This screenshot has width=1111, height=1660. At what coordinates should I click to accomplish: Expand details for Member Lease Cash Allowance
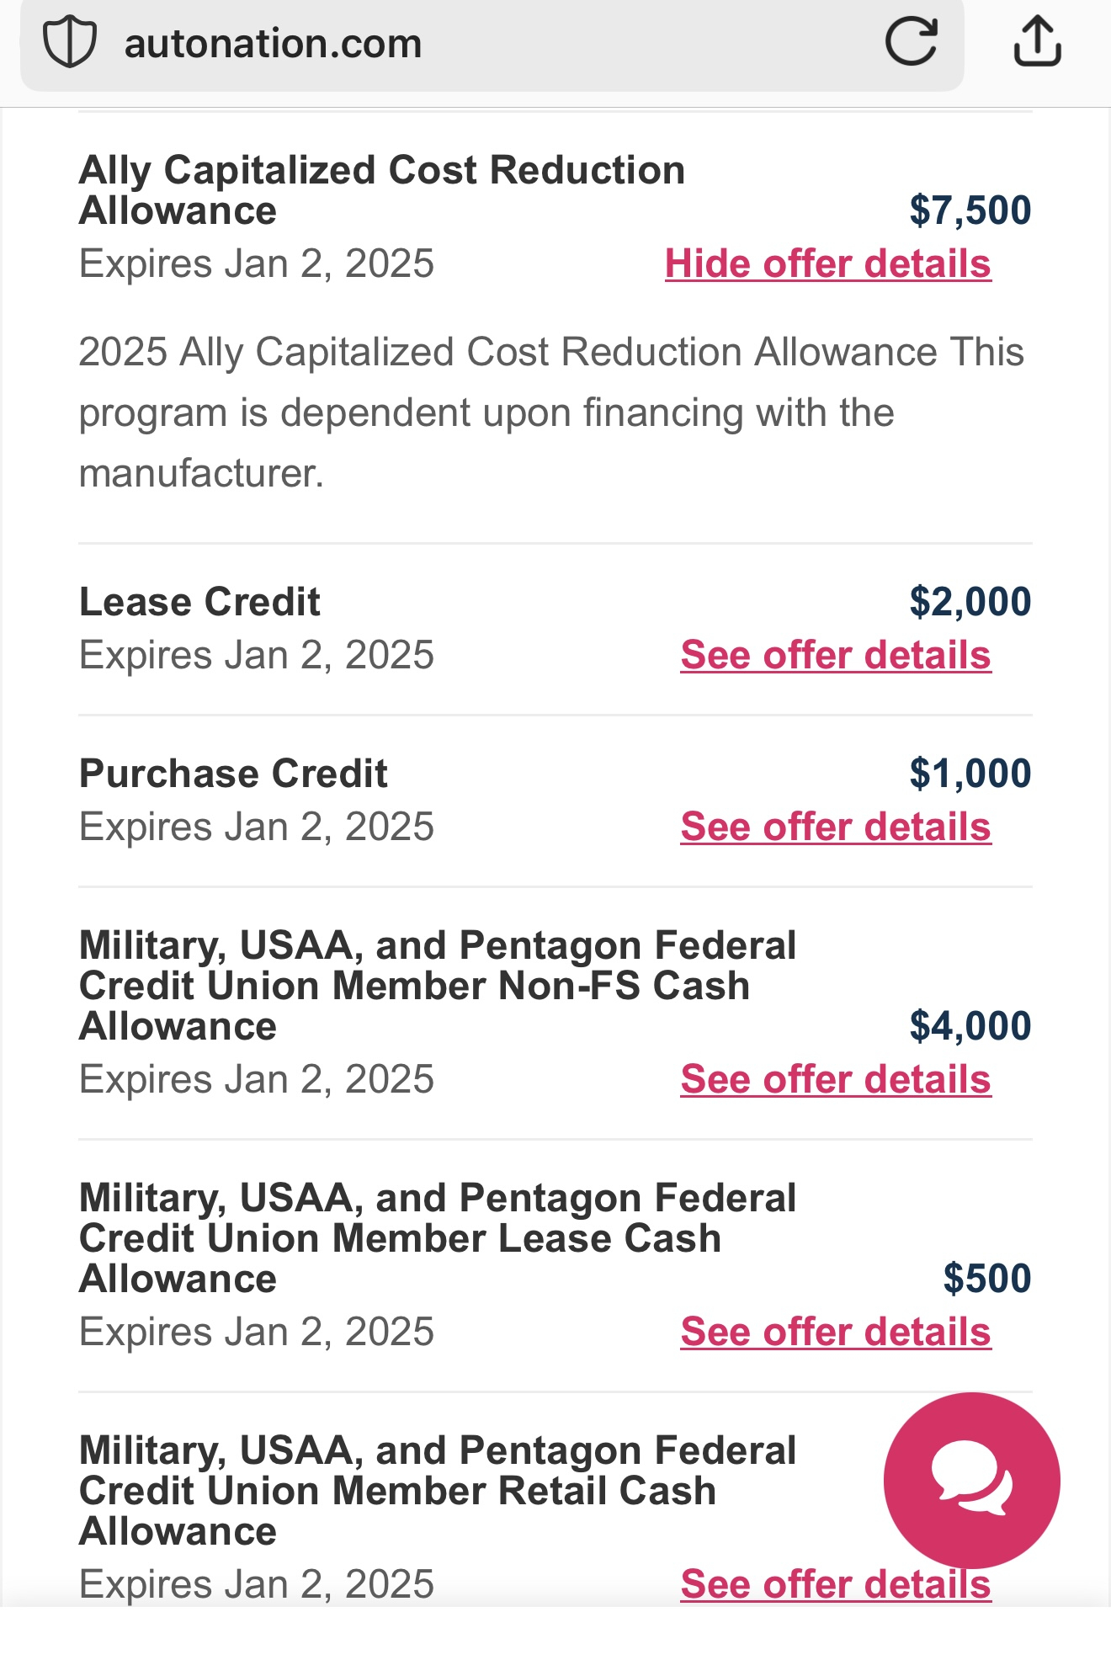836,1332
